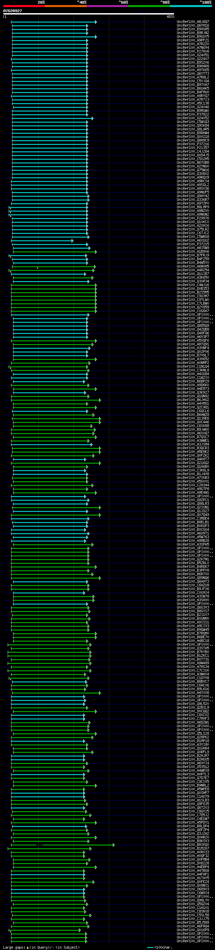This screenshot has height=950, width=215.
Task: Click the cyan ~100% legend color bar
Action: point(191,6)
